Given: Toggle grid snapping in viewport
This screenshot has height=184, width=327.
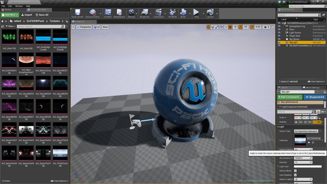Looking at the screenshot, I should point(230,27).
